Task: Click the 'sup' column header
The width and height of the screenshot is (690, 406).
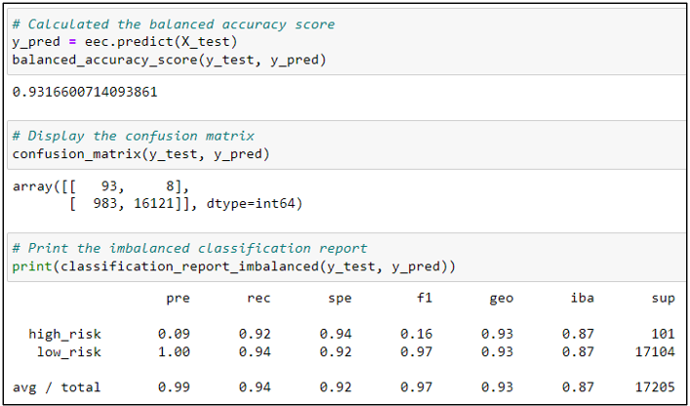Action: pyautogui.click(x=663, y=299)
